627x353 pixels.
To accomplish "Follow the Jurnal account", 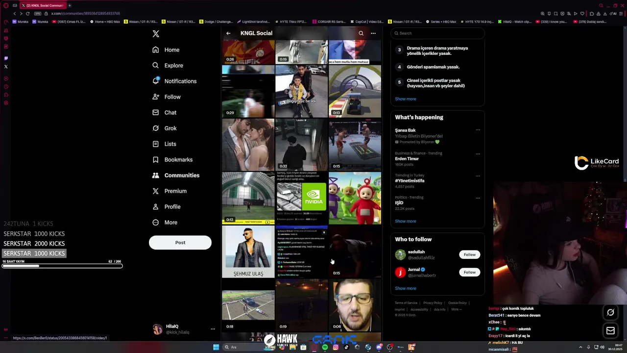I will click(469, 272).
